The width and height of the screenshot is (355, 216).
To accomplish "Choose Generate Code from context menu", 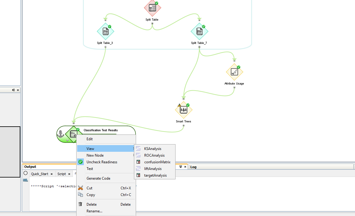I will (x=98, y=178).
